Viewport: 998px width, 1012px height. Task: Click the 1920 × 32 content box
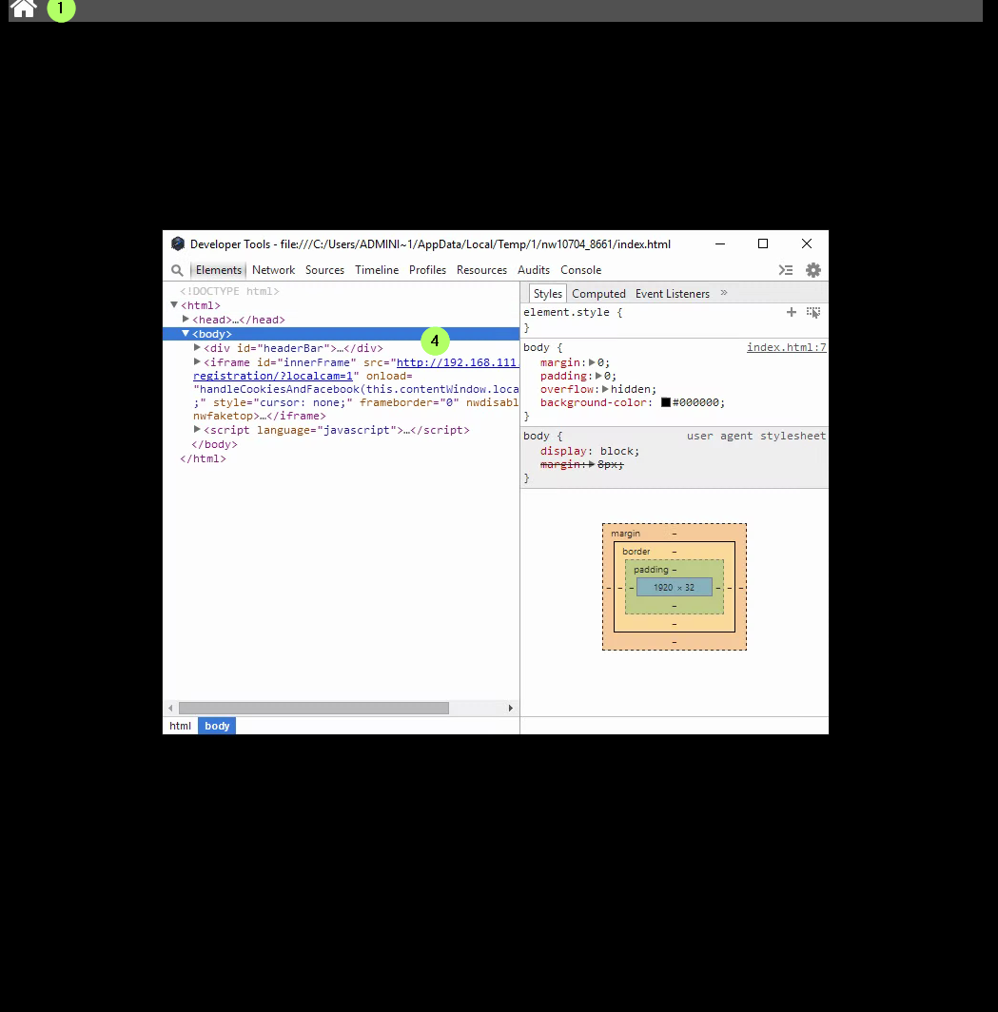pyautogui.click(x=674, y=588)
